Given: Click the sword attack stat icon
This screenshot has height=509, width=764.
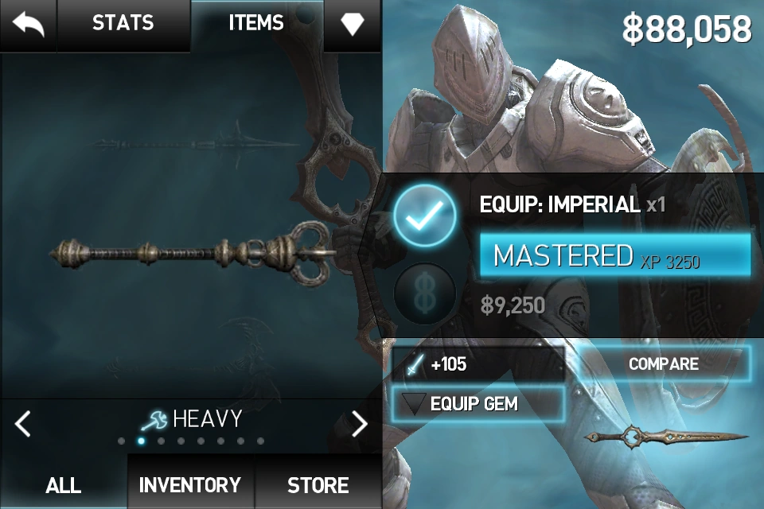Looking at the screenshot, I should [x=415, y=364].
